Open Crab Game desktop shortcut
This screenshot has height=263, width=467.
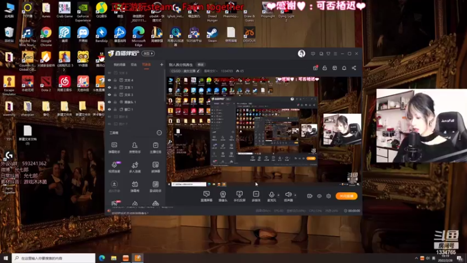pos(64,11)
